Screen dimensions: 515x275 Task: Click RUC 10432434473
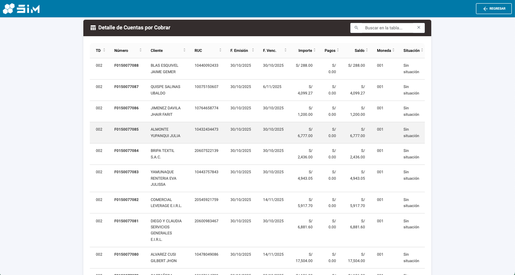pyautogui.click(x=206, y=129)
